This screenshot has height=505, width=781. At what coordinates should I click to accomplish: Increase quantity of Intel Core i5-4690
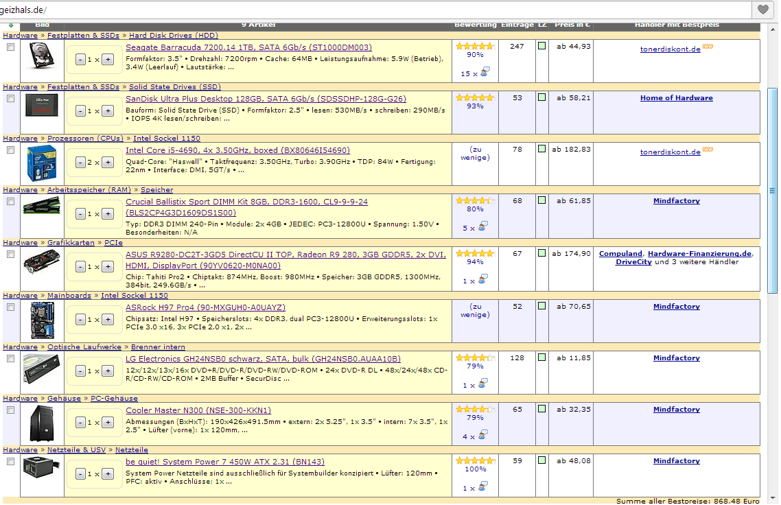pos(108,163)
